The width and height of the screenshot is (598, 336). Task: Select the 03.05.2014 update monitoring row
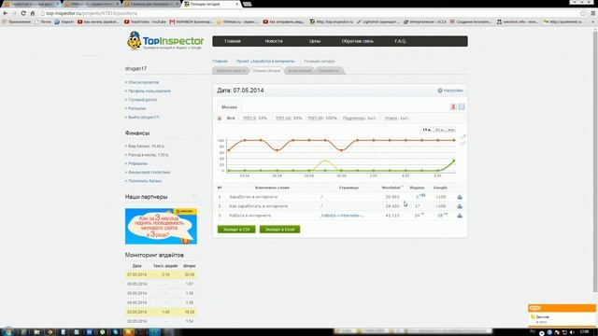[x=161, y=312]
